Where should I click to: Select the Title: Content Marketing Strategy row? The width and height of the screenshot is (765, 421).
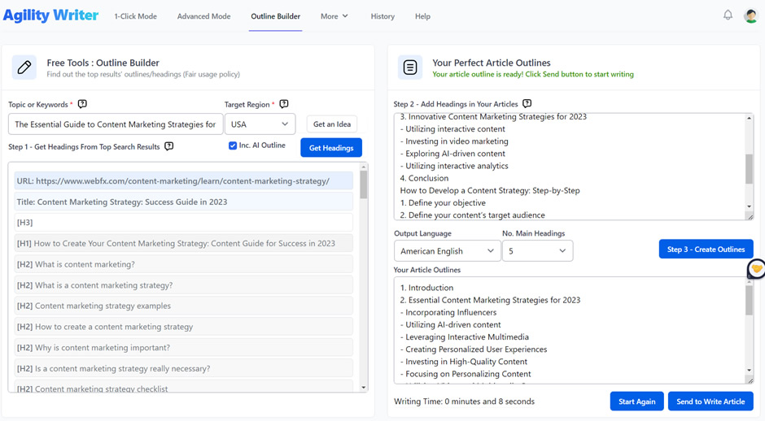pyautogui.click(x=183, y=202)
